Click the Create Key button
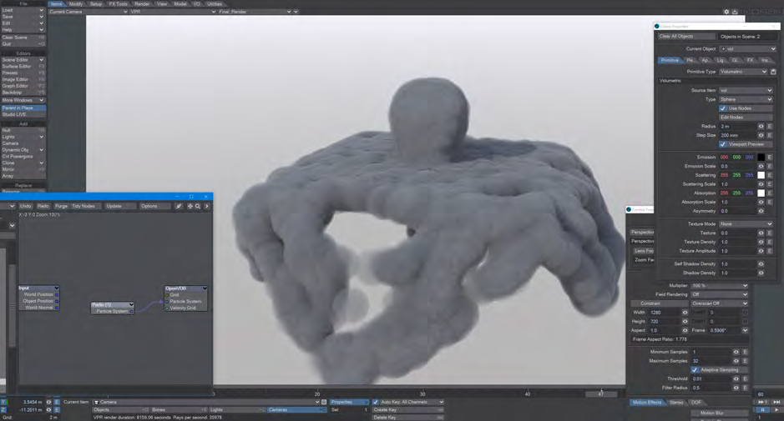Viewport: 784px width, 421px height. click(x=407, y=410)
